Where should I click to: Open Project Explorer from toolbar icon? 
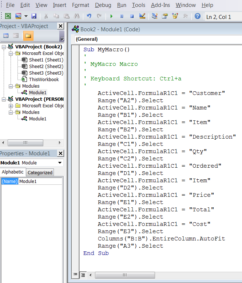(x=155, y=16)
